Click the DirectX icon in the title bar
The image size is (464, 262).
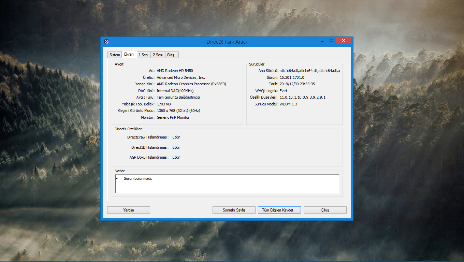(x=106, y=42)
